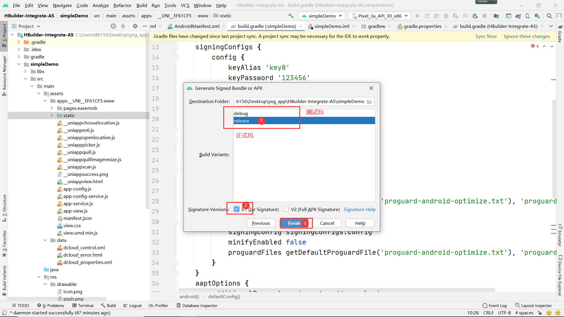
Task: Expand the static folder in project tree
Action: click(52, 116)
